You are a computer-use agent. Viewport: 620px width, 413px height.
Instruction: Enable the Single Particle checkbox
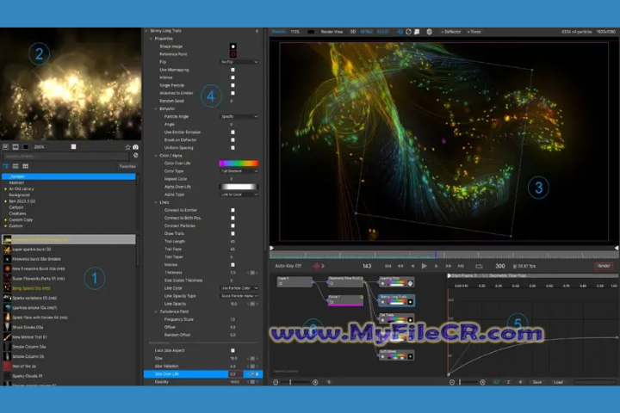coord(232,85)
